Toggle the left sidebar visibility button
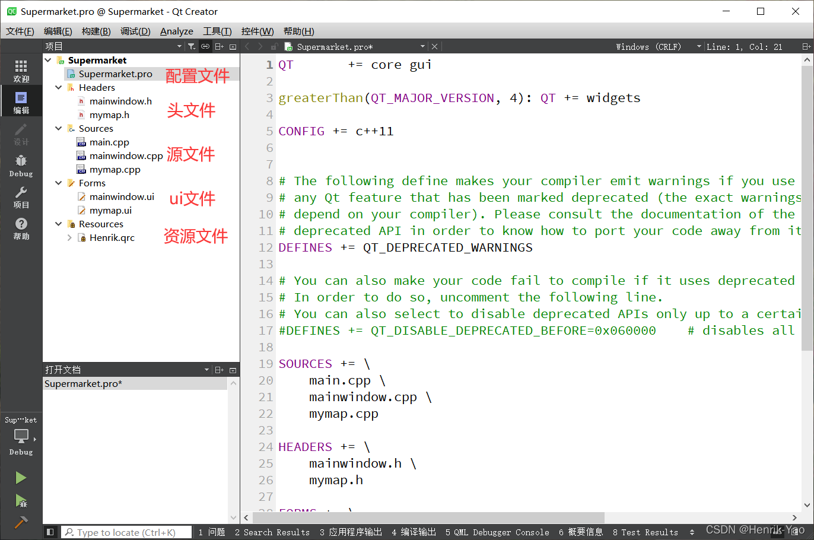The image size is (814, 540). pos(50,532)
